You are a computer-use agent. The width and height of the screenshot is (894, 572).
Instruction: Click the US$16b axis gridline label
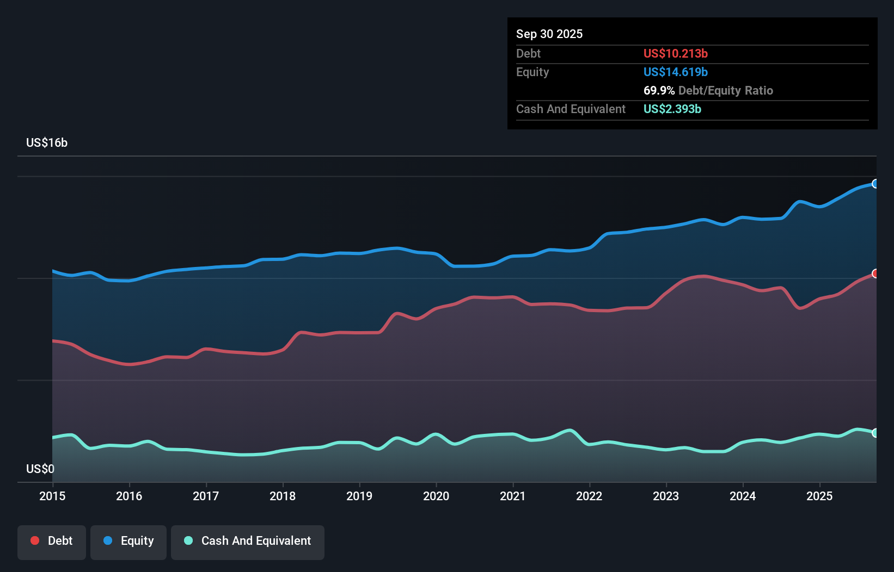click(47, 142)
